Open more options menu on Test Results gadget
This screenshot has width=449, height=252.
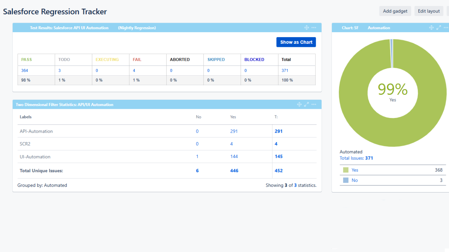314,28
